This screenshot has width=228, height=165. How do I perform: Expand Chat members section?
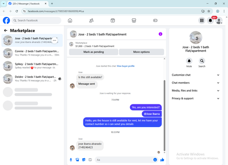pyautogui.click(x=196, y=83)
